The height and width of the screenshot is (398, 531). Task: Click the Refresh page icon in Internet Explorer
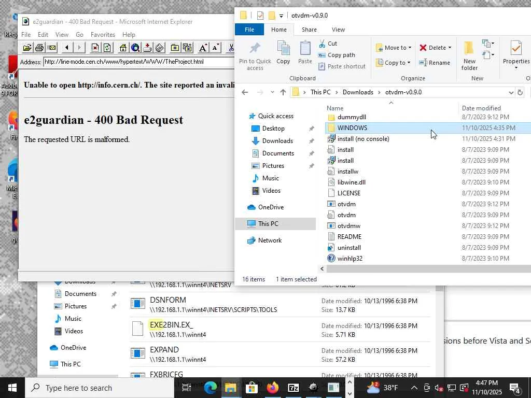coord(107,48)
